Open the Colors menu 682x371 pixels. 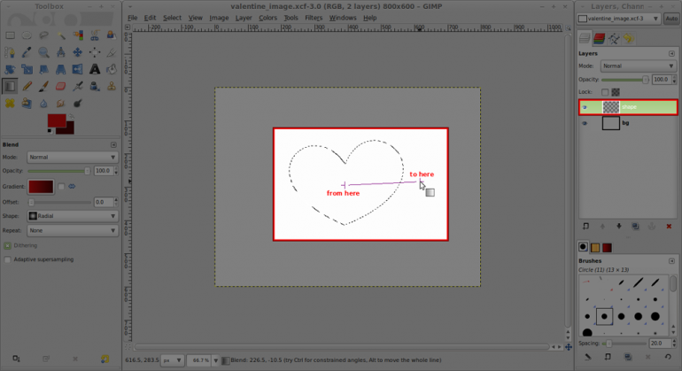click(267, 18)
